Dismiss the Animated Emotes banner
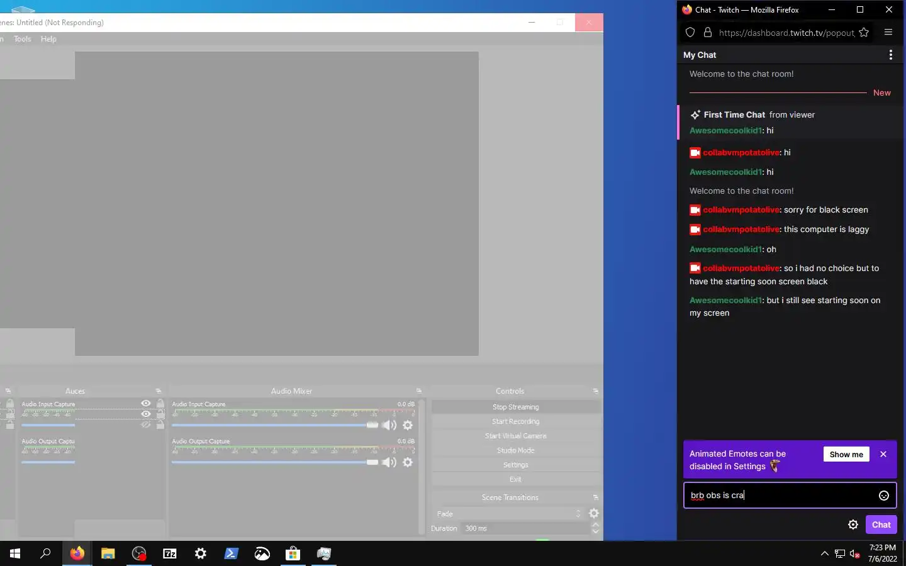This screenshot has height=566, width=906. (883, 454)
